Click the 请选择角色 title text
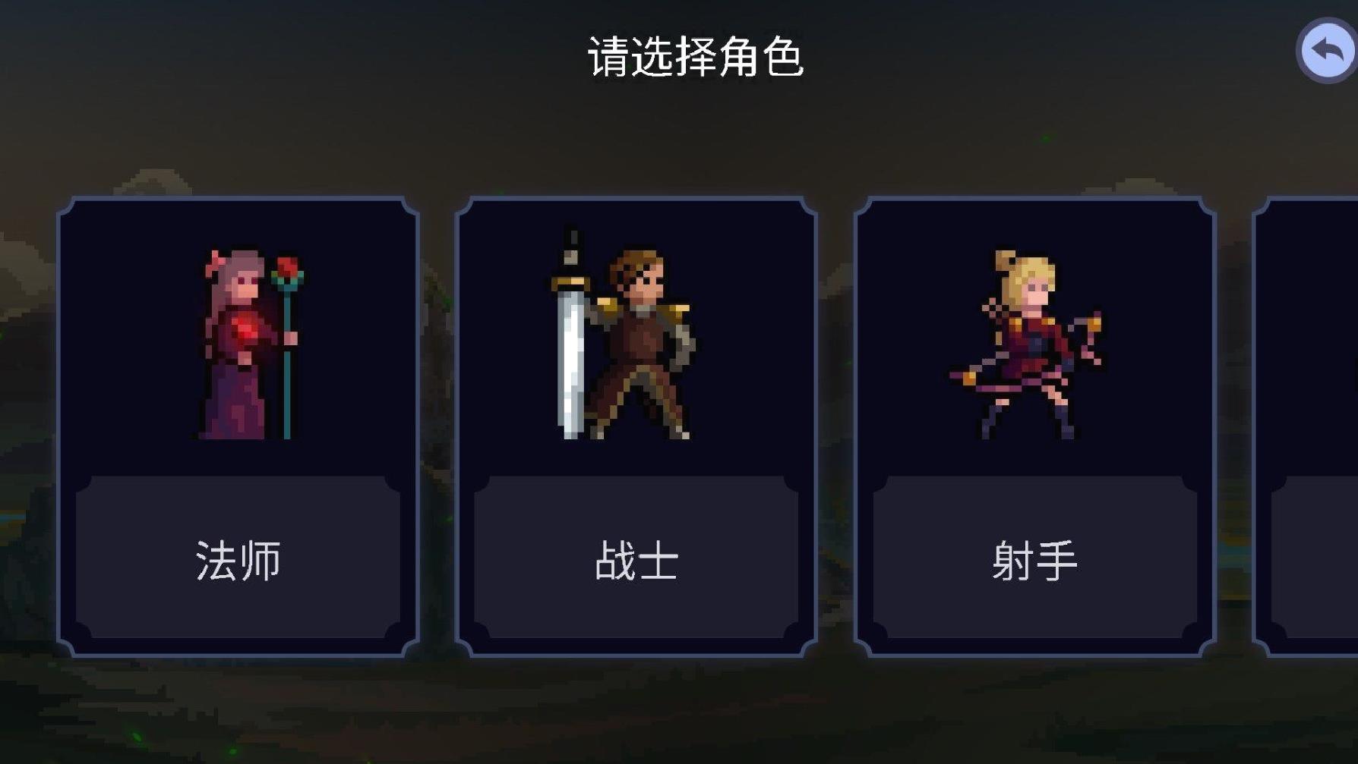This screenshot has height=764, width=1358. (x=696, y=57)
